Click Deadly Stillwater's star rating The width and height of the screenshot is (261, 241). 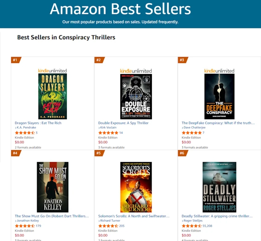pyautogui.click(x=192, y=226)
